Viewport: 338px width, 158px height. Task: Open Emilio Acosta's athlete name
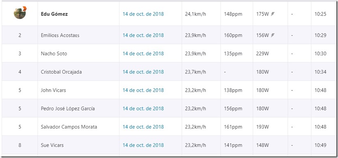60,35
